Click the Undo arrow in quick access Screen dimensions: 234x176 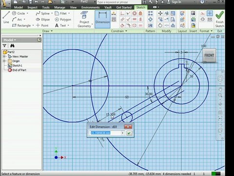[37, 2]
